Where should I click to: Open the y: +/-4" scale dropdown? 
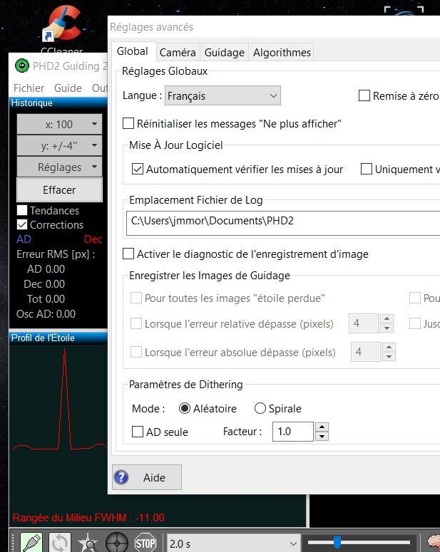(60, 145)
